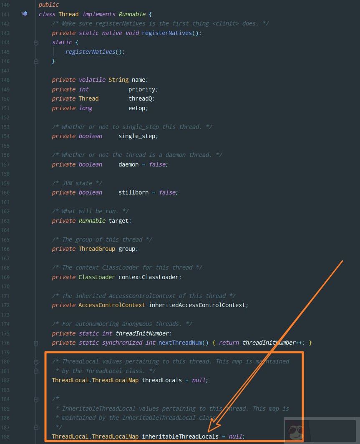Viewport: 360px width, 444px height.
Task: Click the fold end marker at line 146
Action: click(36, 61)
